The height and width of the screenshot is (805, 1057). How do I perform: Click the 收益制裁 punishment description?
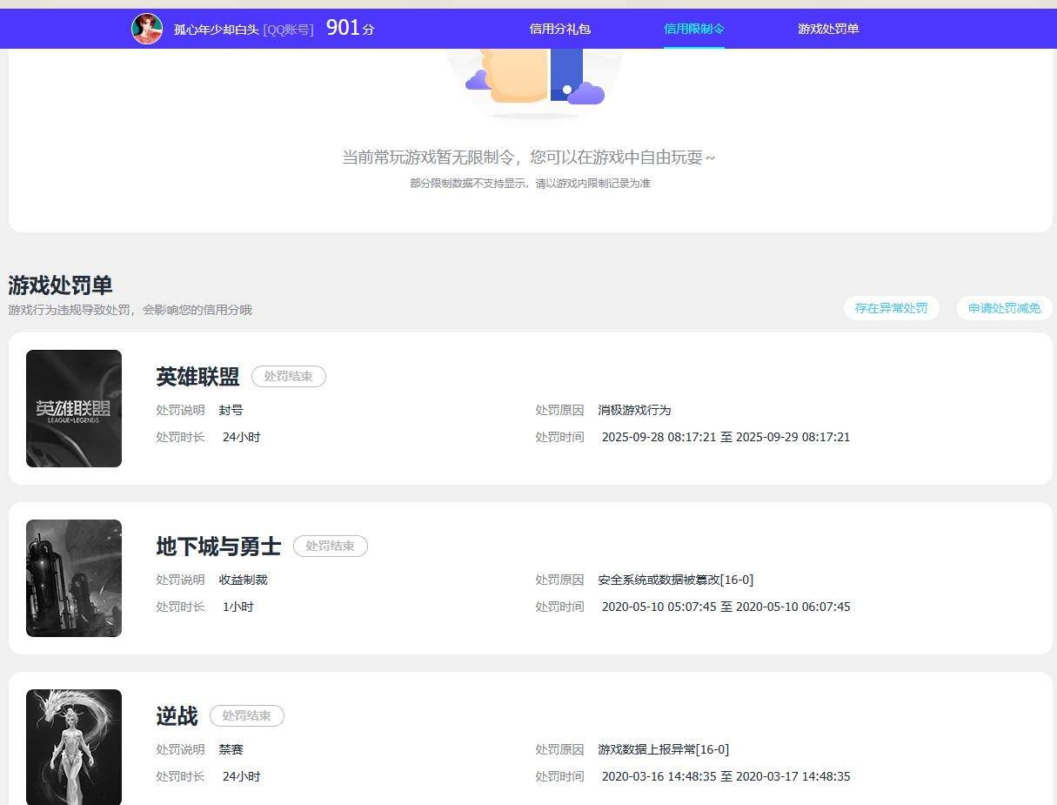point(243,580)
